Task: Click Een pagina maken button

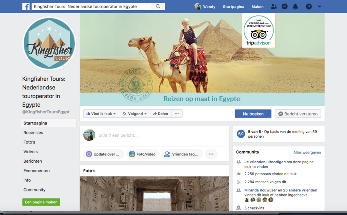Action: point(41,202)
